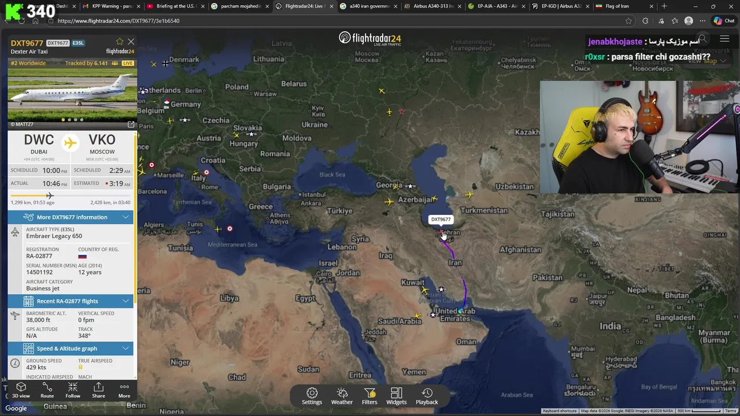Open Keyboard shortcuts link on map
740x416 pixels.
pyautogui.click(x=560, y=411)
